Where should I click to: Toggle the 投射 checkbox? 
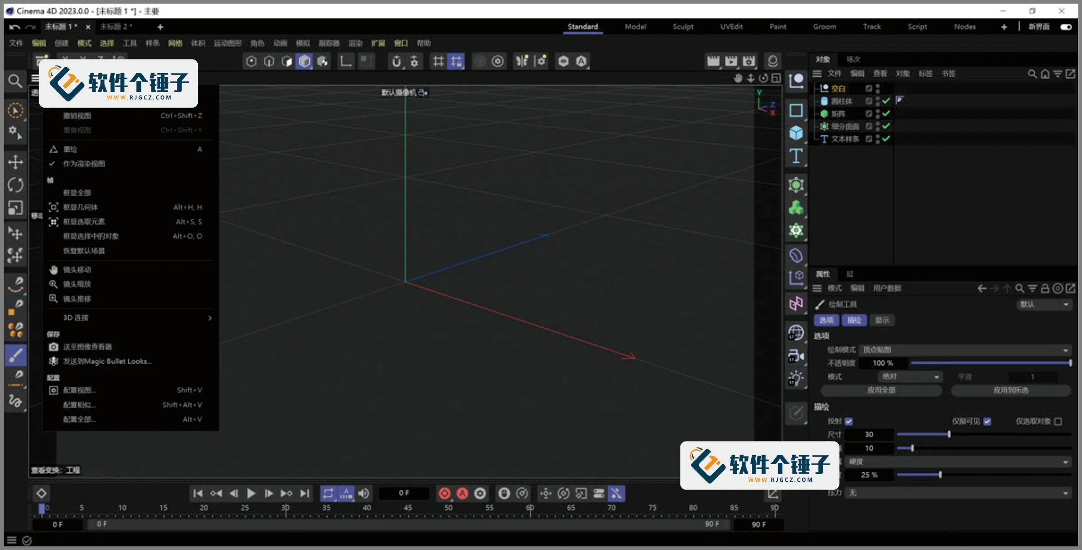(x=849, y=421)
